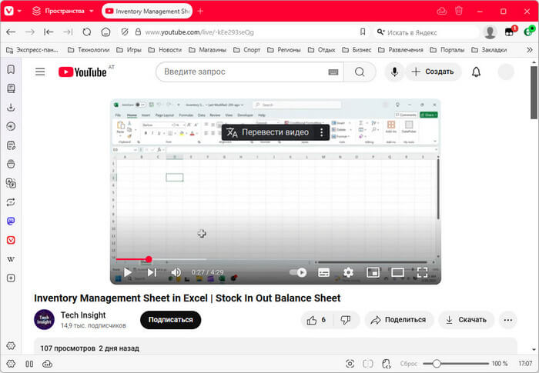Toggle video subtitles

coord(324,272)
